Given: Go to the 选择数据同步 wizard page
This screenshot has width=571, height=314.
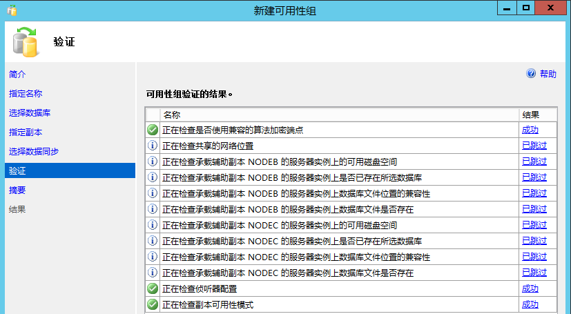Looking at the screenshot, I should click(34, 151).
